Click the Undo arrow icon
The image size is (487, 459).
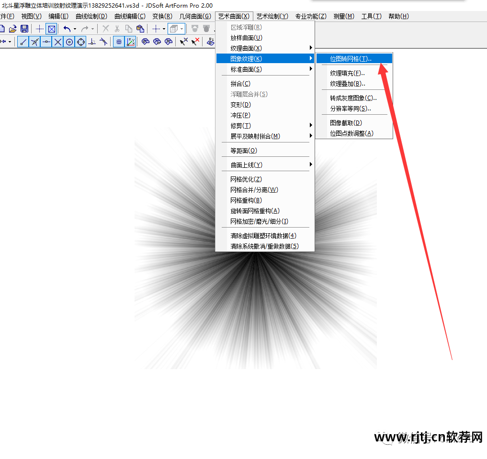click(x=67, y=29)
